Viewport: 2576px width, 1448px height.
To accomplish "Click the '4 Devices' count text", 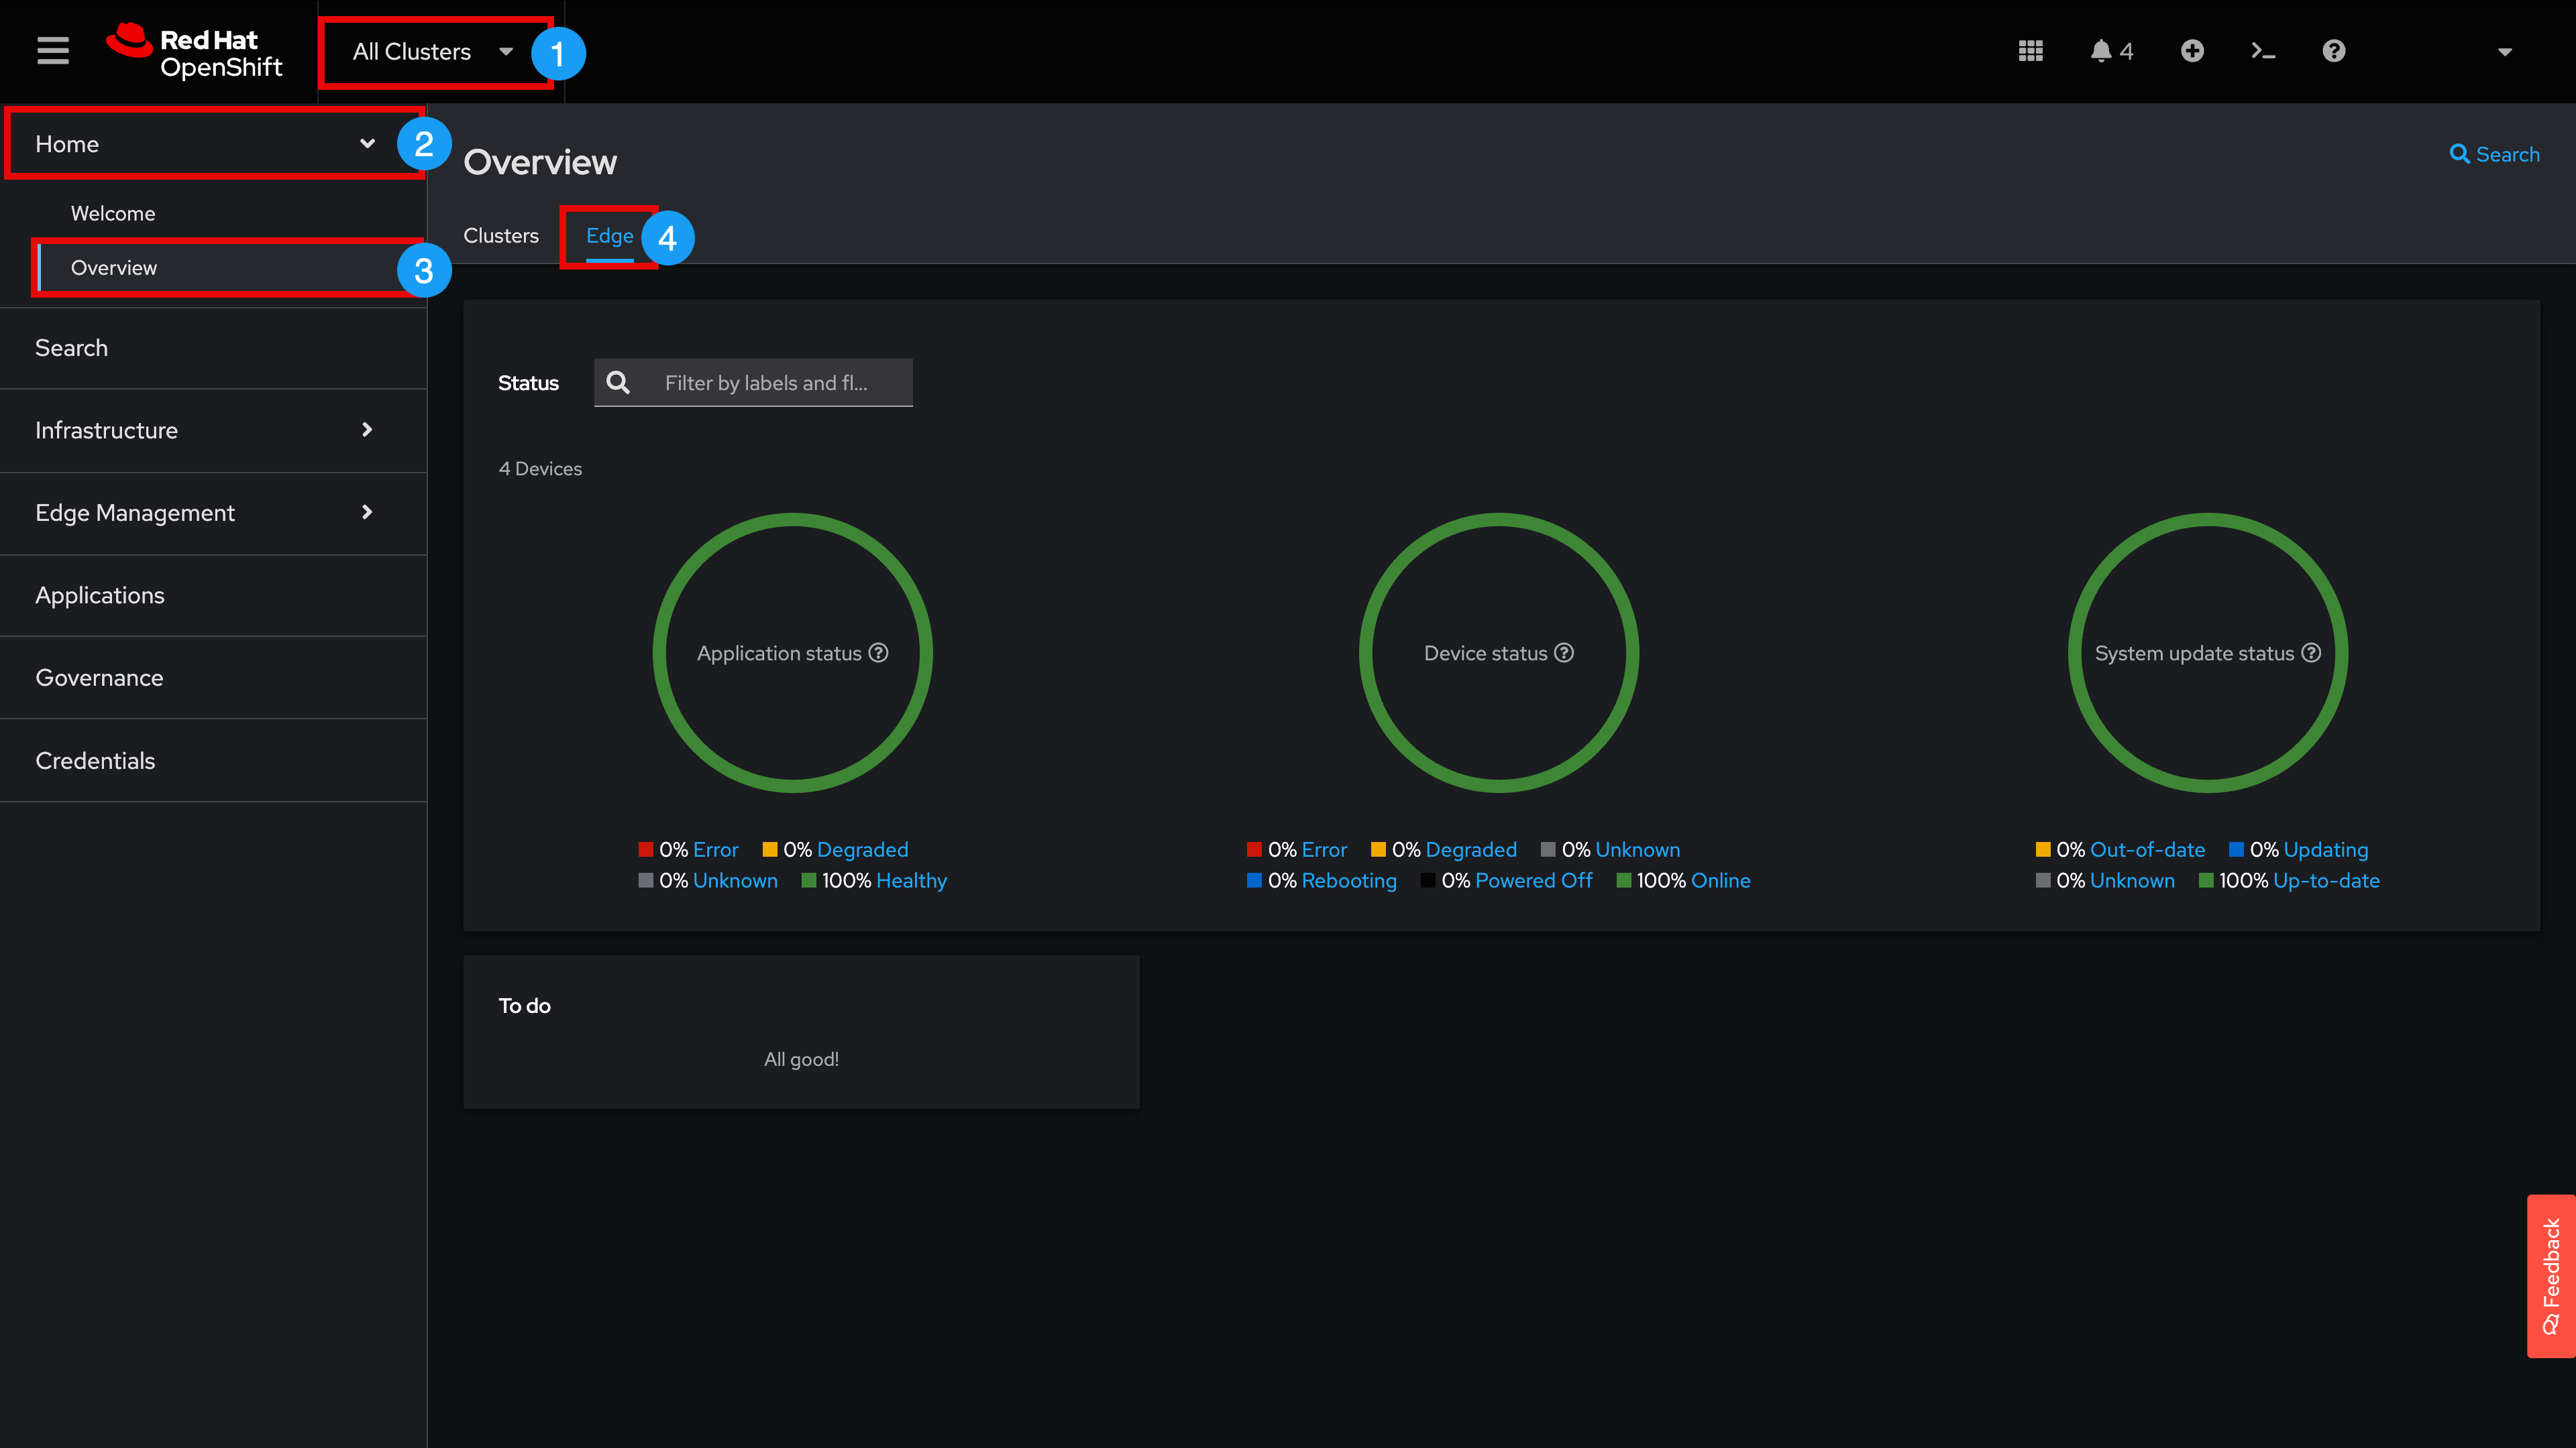I will [x=540, y=469].
